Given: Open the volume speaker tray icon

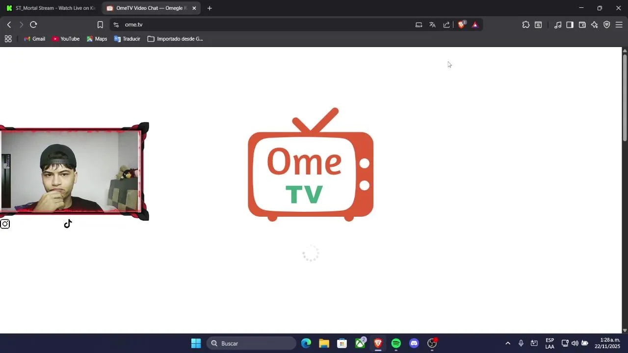Looking at the screenshot, I should [575, 343].
